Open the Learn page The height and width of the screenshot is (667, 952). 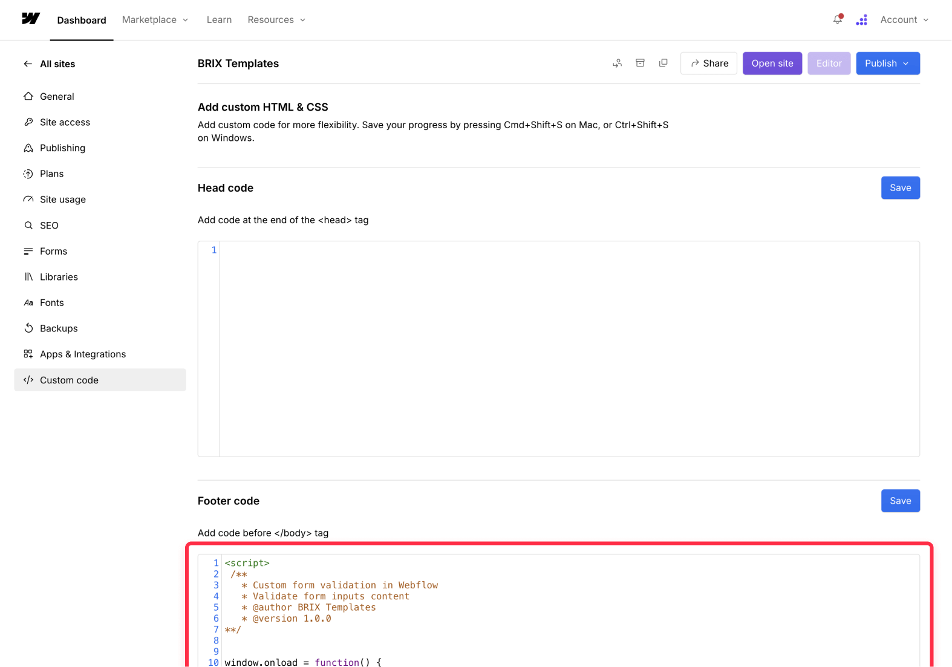pos(219,20)
